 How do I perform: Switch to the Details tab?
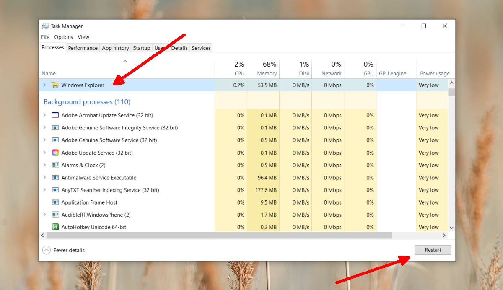[179, 48]
